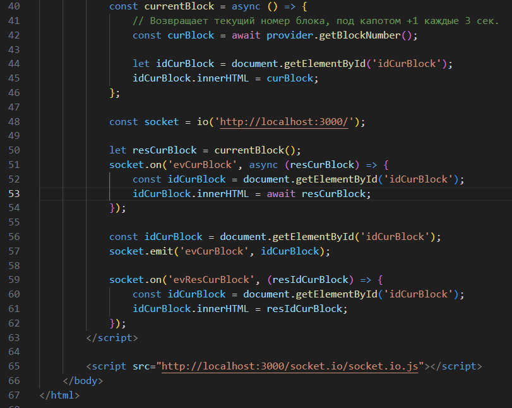
Task: Click the await keyword on line 53
Action: point(281,194)
